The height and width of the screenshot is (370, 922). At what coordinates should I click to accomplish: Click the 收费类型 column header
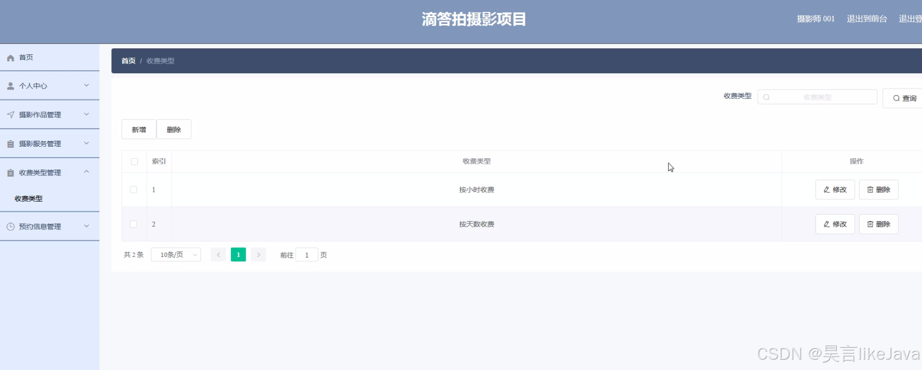476,161
